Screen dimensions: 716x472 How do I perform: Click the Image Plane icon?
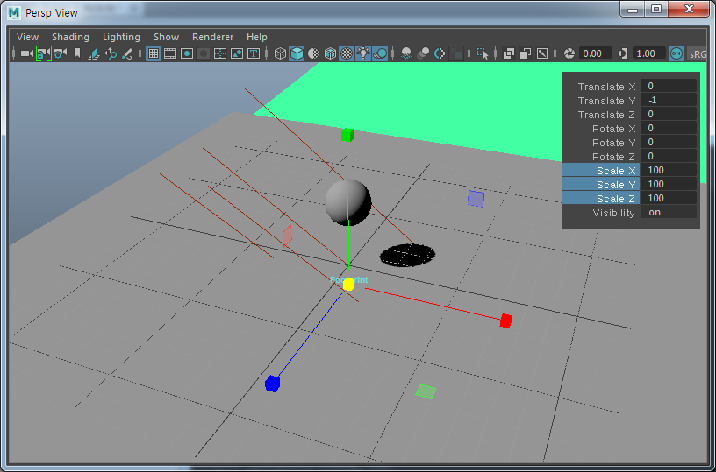point(94,53)
